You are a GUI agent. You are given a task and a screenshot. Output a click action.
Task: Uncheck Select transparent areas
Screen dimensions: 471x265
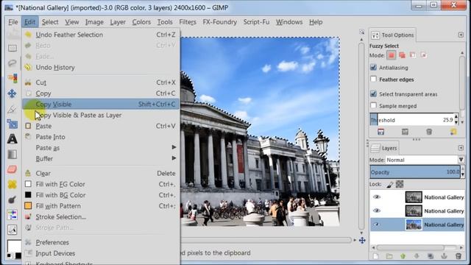click(x=373, y=93)
